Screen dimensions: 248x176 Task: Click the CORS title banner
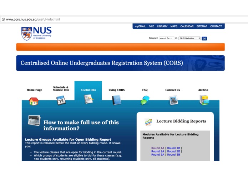[120, 63]
